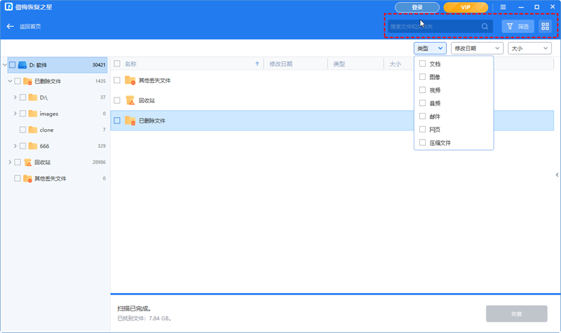Click the 登录 login button
The height and width of the screenshot is (333, 561).
tap(417, 7)
